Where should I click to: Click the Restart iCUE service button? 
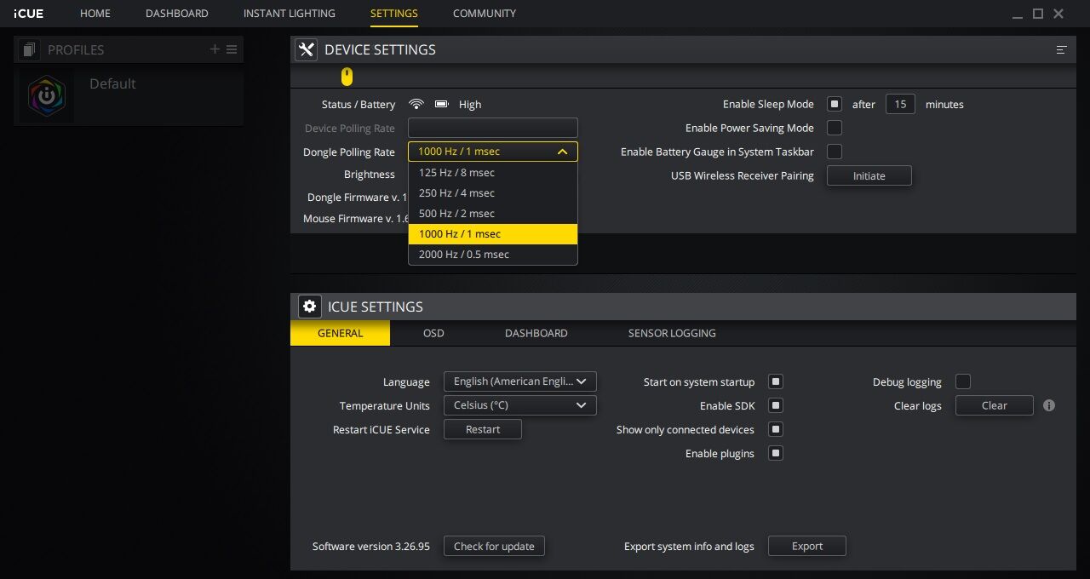483,429
